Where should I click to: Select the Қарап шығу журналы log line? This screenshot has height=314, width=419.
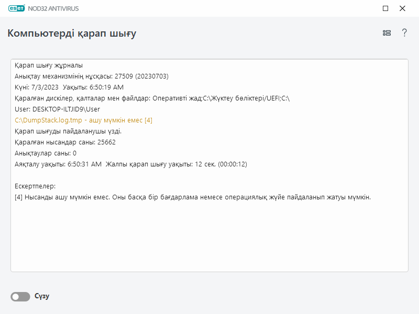pos(49,65)
